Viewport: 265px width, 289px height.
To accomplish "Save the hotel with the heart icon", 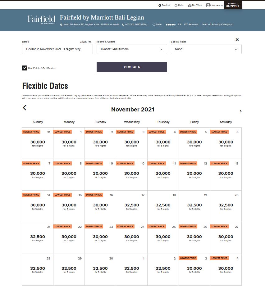I will tap(154, 25).
